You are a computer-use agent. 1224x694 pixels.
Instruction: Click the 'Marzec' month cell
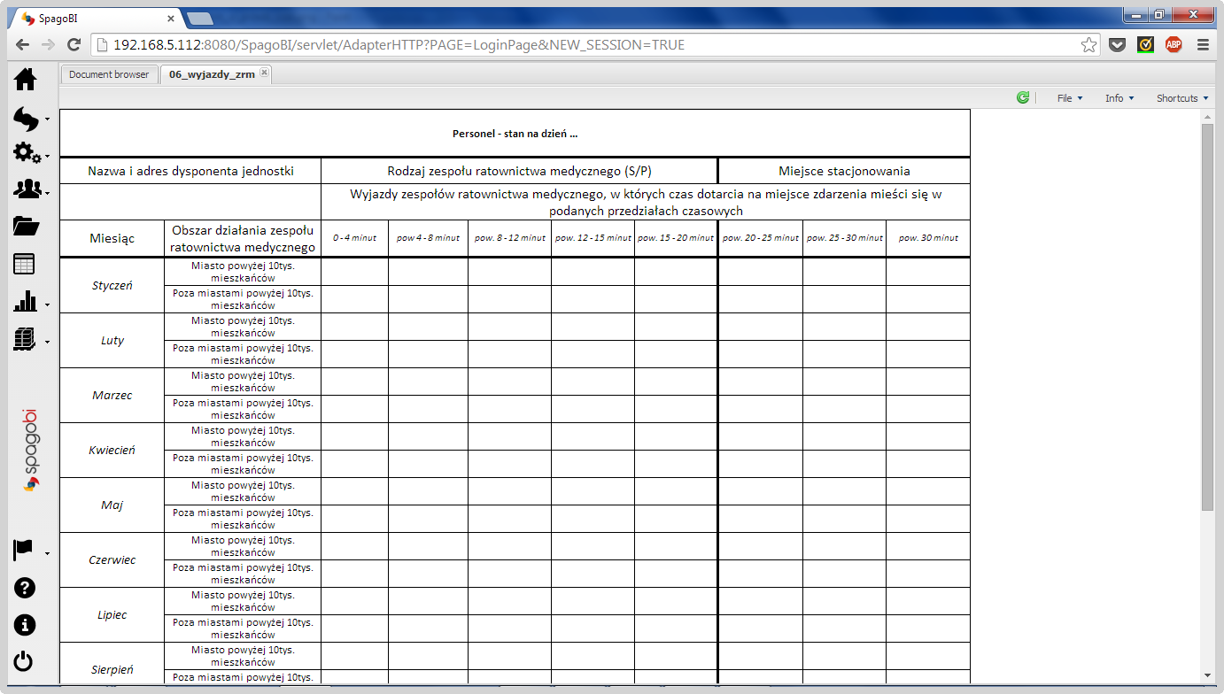point(112,396)
